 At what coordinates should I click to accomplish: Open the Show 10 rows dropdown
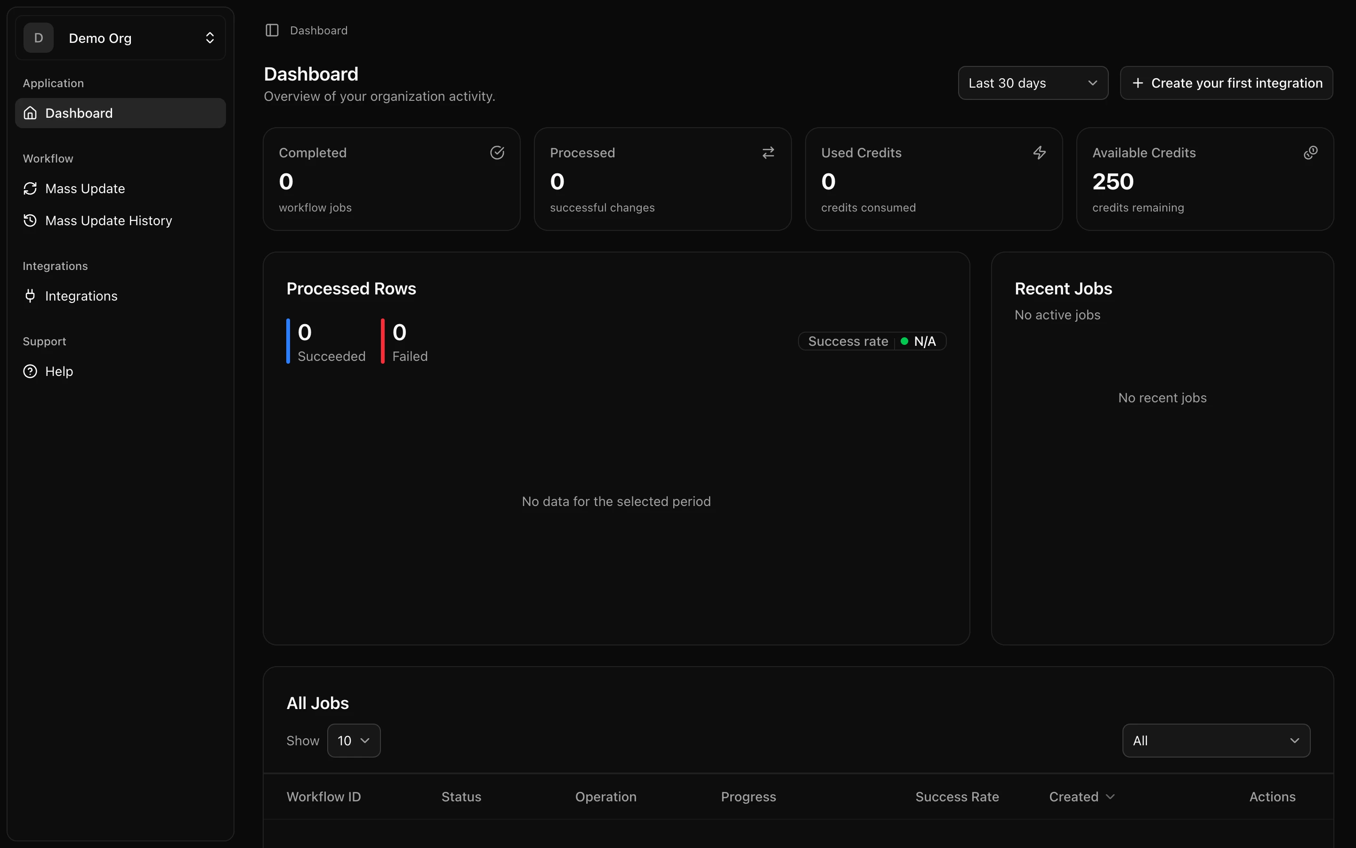click(353, 740)
